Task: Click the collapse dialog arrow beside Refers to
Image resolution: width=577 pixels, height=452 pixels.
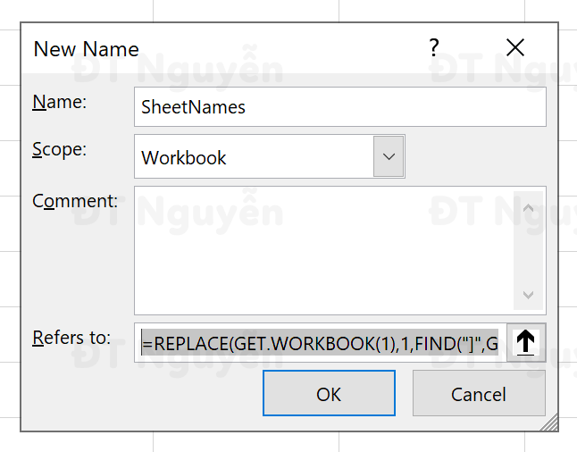Action: click(526, 343)
